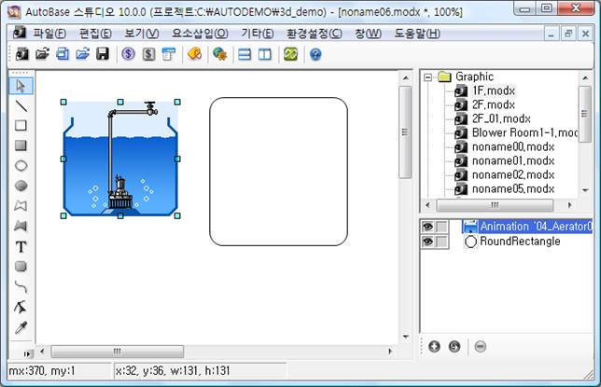This screenshot has height=387, width=601.
Task: Click the aerator tank animation on canvas
Action: click(120, 159)
